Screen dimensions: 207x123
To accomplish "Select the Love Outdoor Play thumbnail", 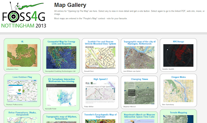I will pyautogui.click(x=22, y=91).
